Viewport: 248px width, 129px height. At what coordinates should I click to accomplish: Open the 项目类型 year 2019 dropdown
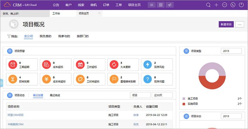[x=231, y=51]
